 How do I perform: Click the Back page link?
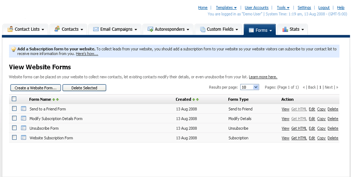tap(312, 87)
